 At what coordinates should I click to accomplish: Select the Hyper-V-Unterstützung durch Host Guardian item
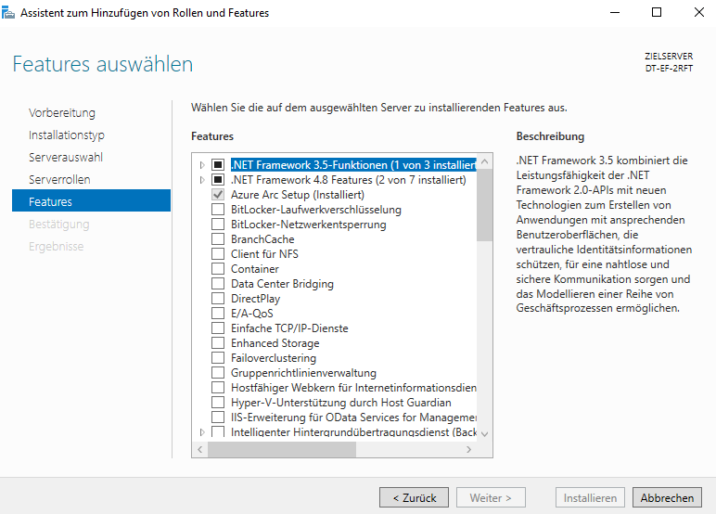click(340, 403)
